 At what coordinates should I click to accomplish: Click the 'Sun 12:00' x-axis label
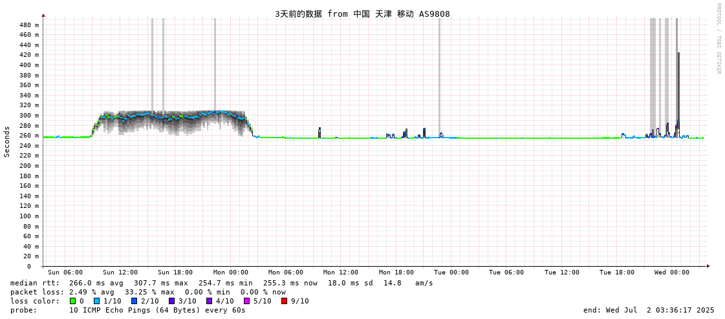120,273
